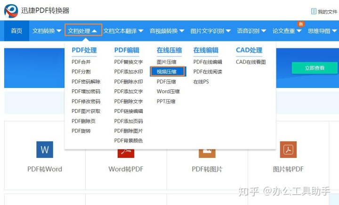Image resolution: width=339 pixels, height=205 pixels.
Task: Expand the 文档转换 dropdown menu
Action: point(47,31)
